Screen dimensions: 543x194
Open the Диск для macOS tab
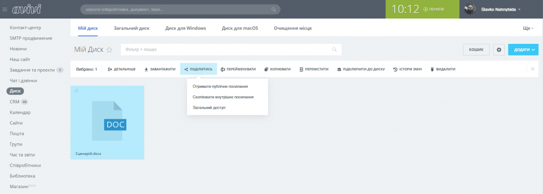coord(240,29)
